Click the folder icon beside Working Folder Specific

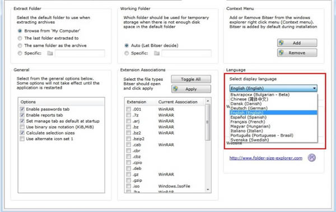point(157,53)
